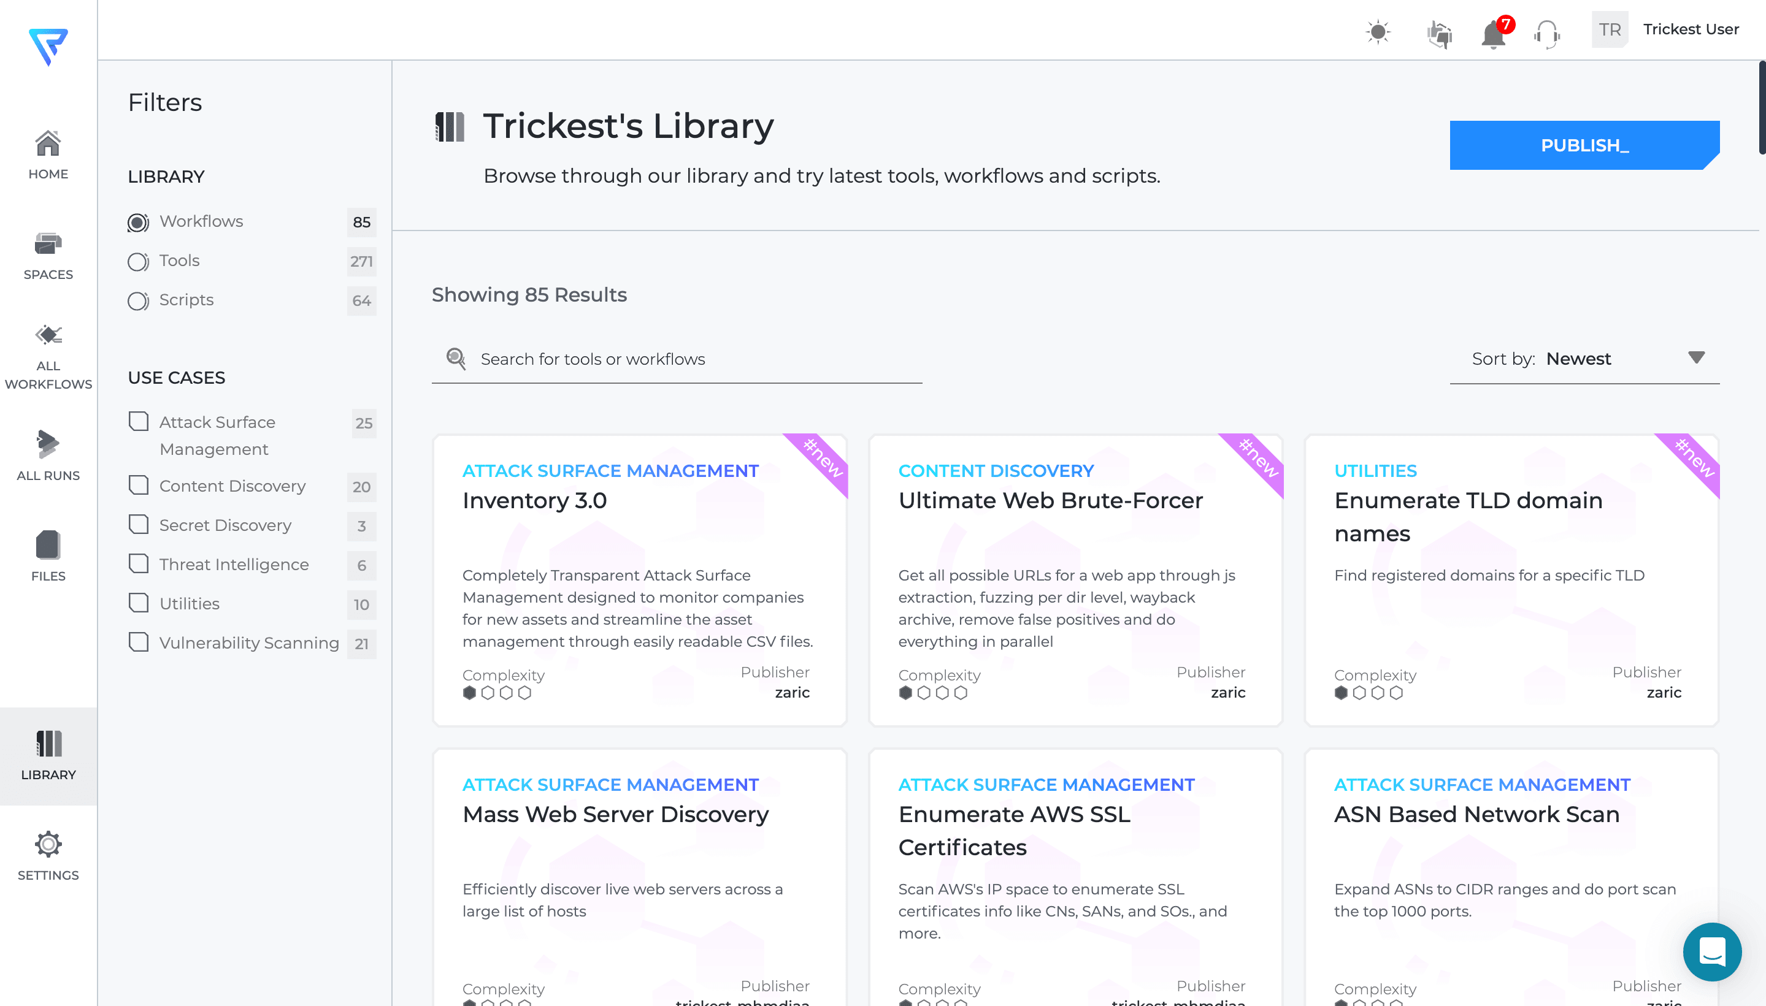Open the Files section icon
The width and height of the screenshot is (1766, 1006).
[x=48, y=545]
